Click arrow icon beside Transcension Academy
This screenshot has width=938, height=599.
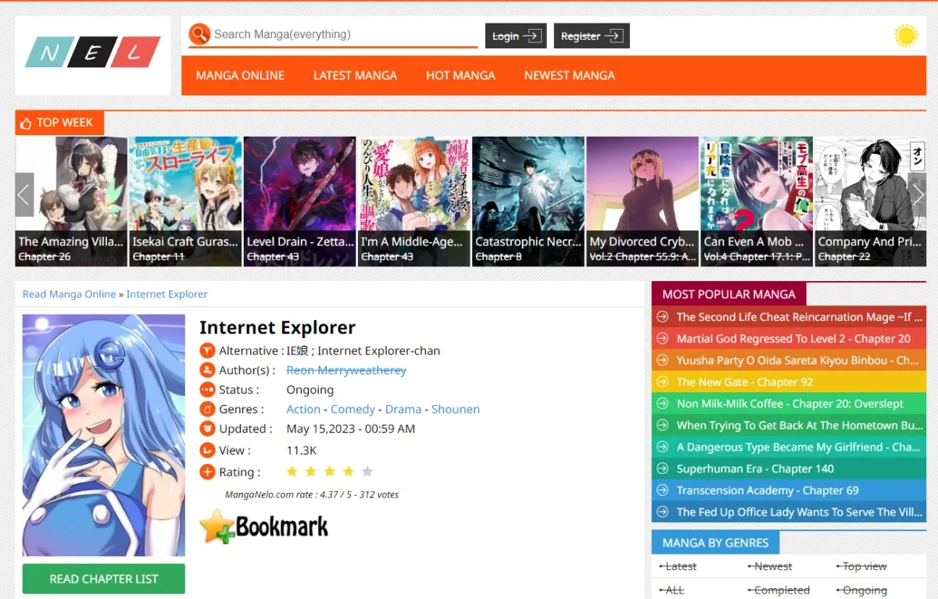(663, 490)
